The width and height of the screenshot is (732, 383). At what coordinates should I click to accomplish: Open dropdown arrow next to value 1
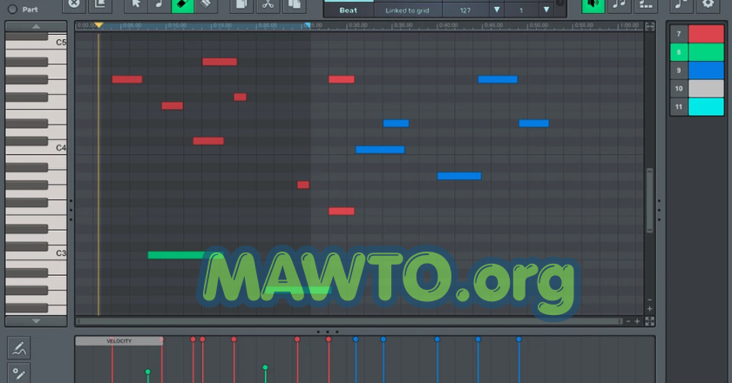point(546,10)
